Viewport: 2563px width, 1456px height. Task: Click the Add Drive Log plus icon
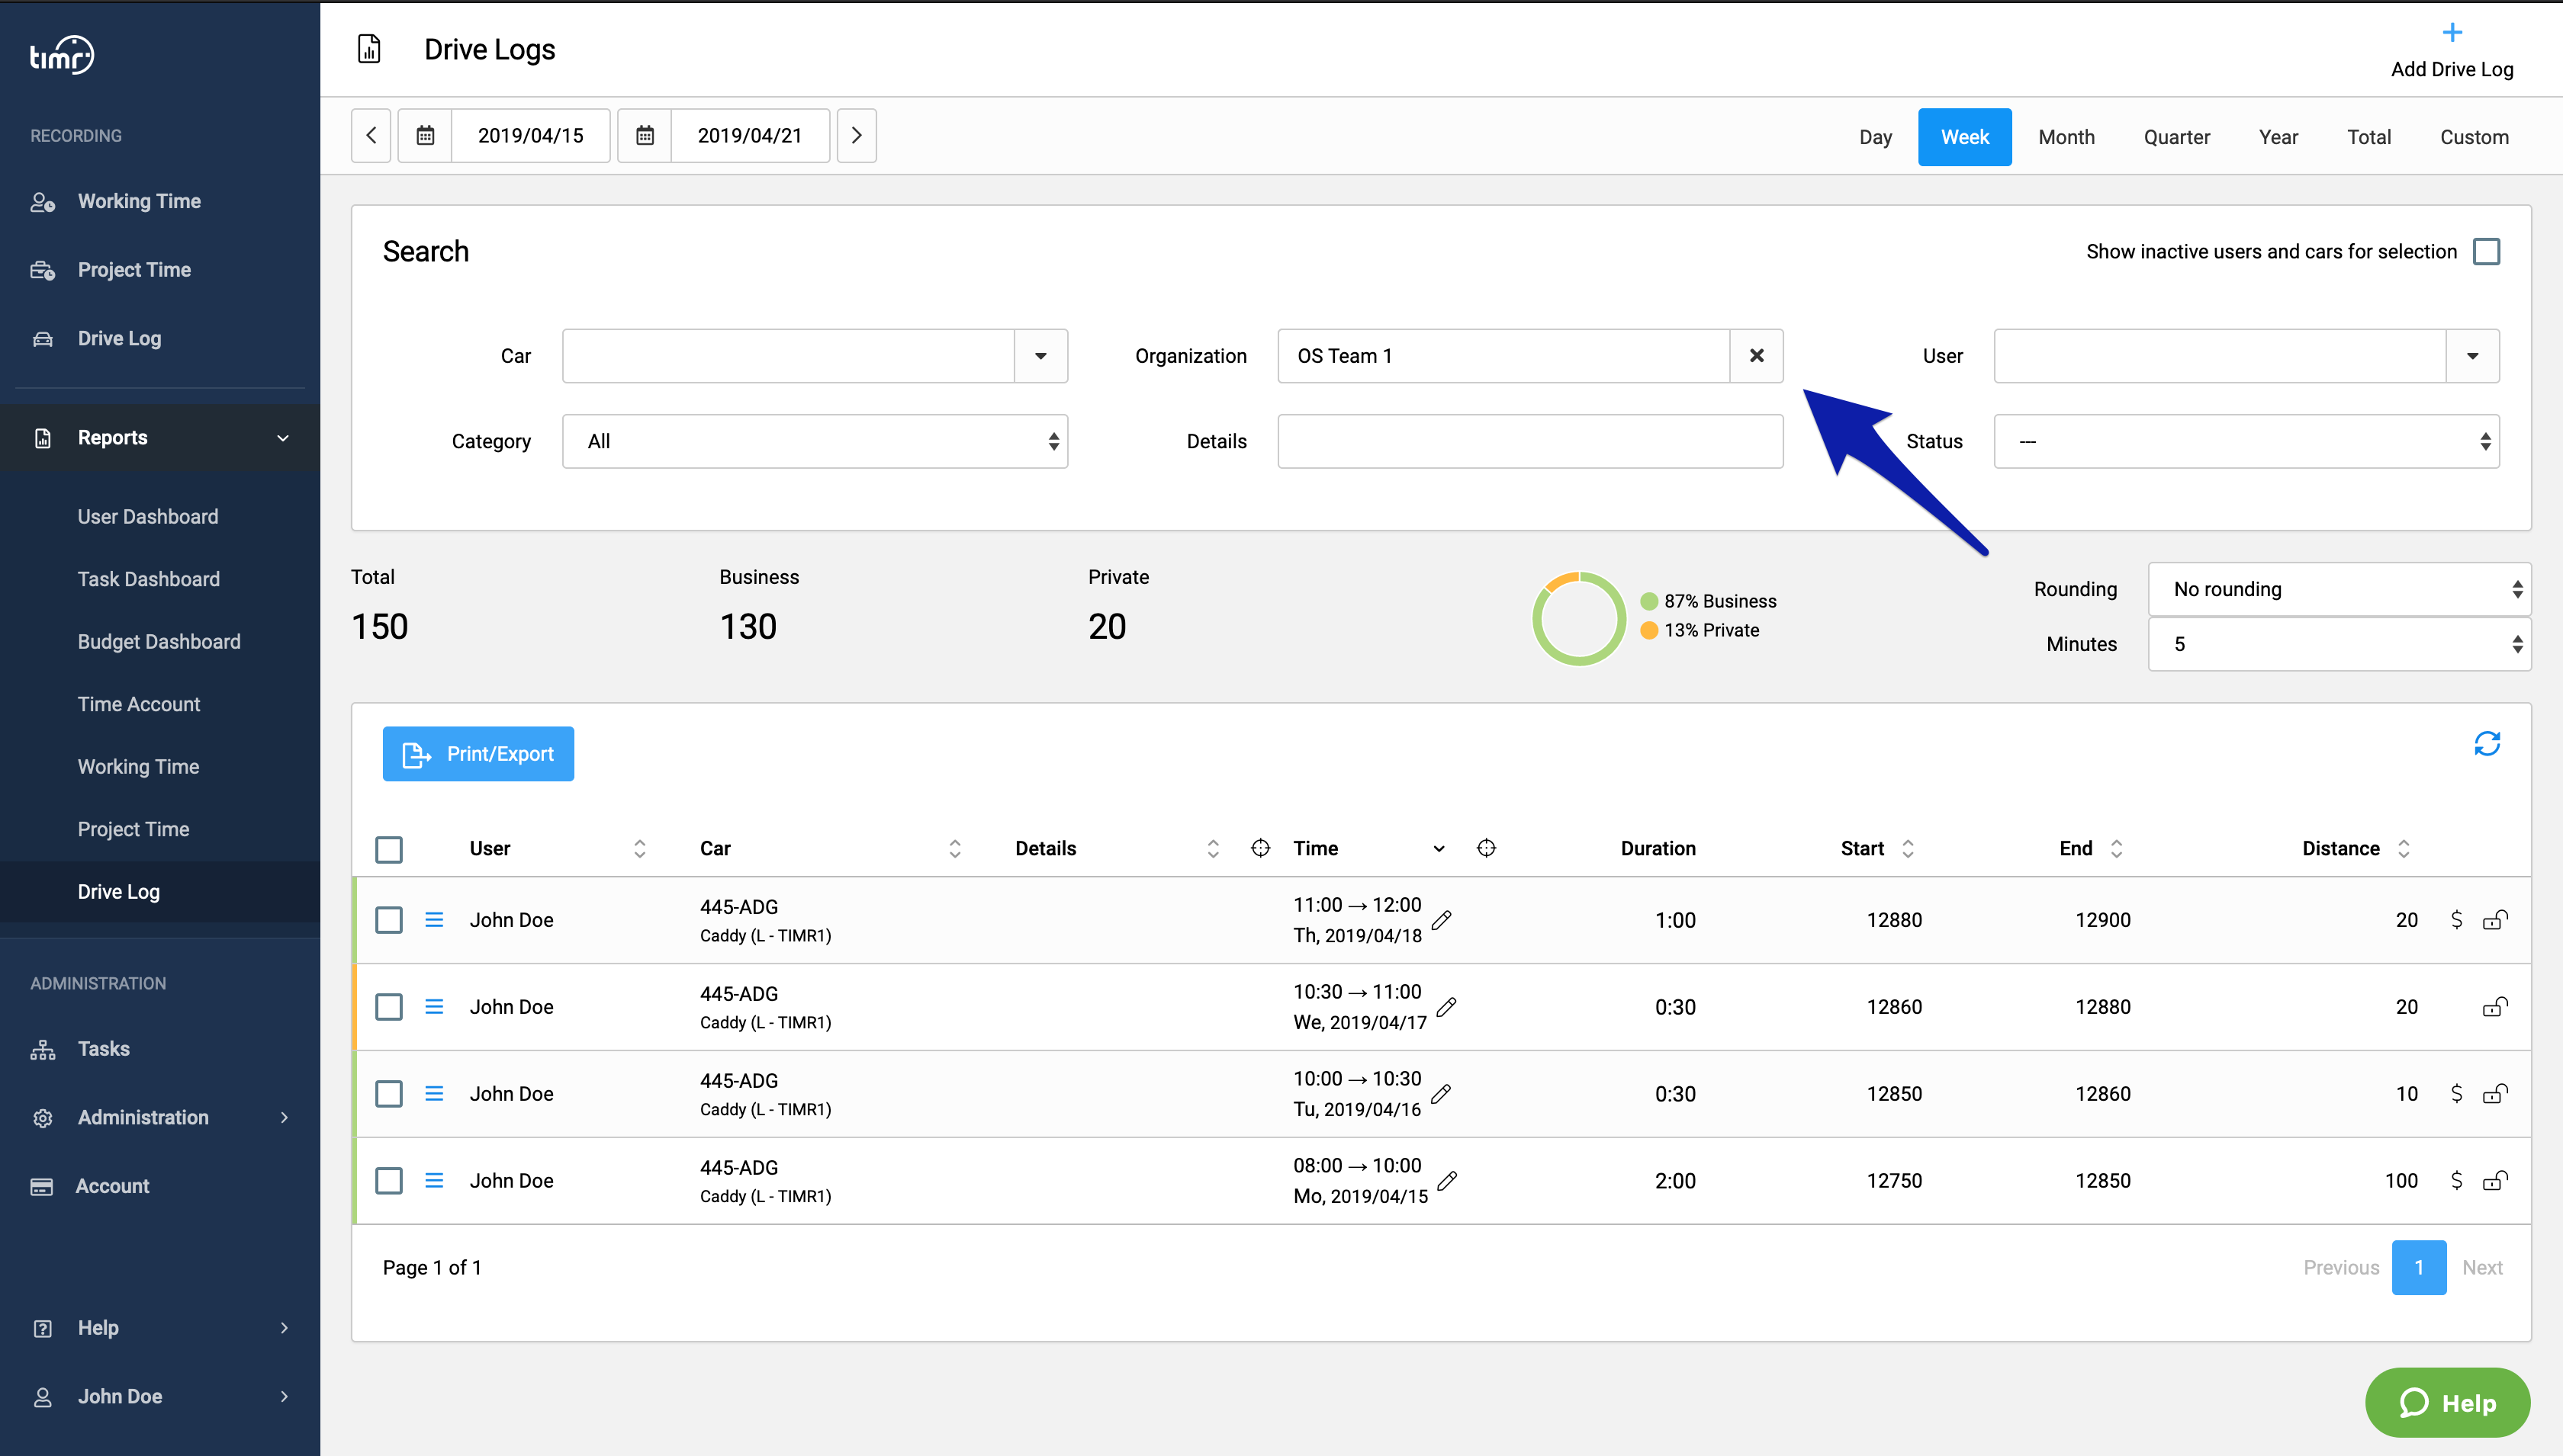[2452, 33]
